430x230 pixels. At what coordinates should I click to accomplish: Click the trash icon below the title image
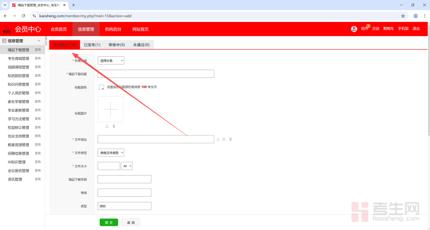(114, 126)
